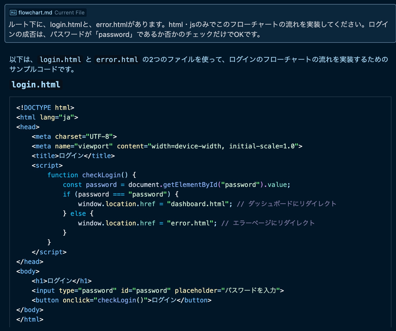
Task: Click the closing '</head>' tag line
Action: [x=30, y=261]
